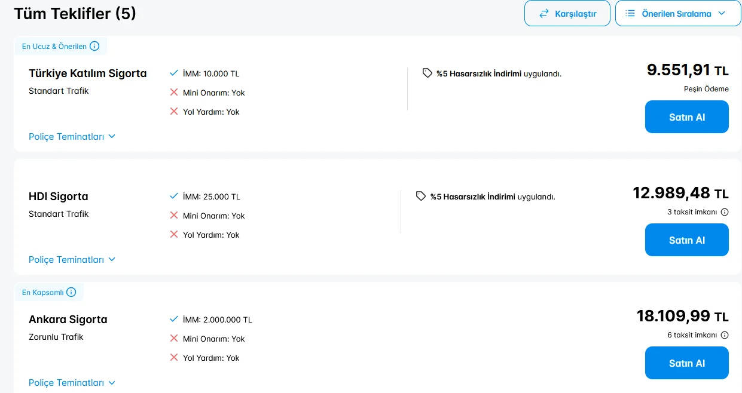Screen dimensions: 742x393
Task: Click the compare arrows icon in Karşılaştır
Action: pos(544,14)
